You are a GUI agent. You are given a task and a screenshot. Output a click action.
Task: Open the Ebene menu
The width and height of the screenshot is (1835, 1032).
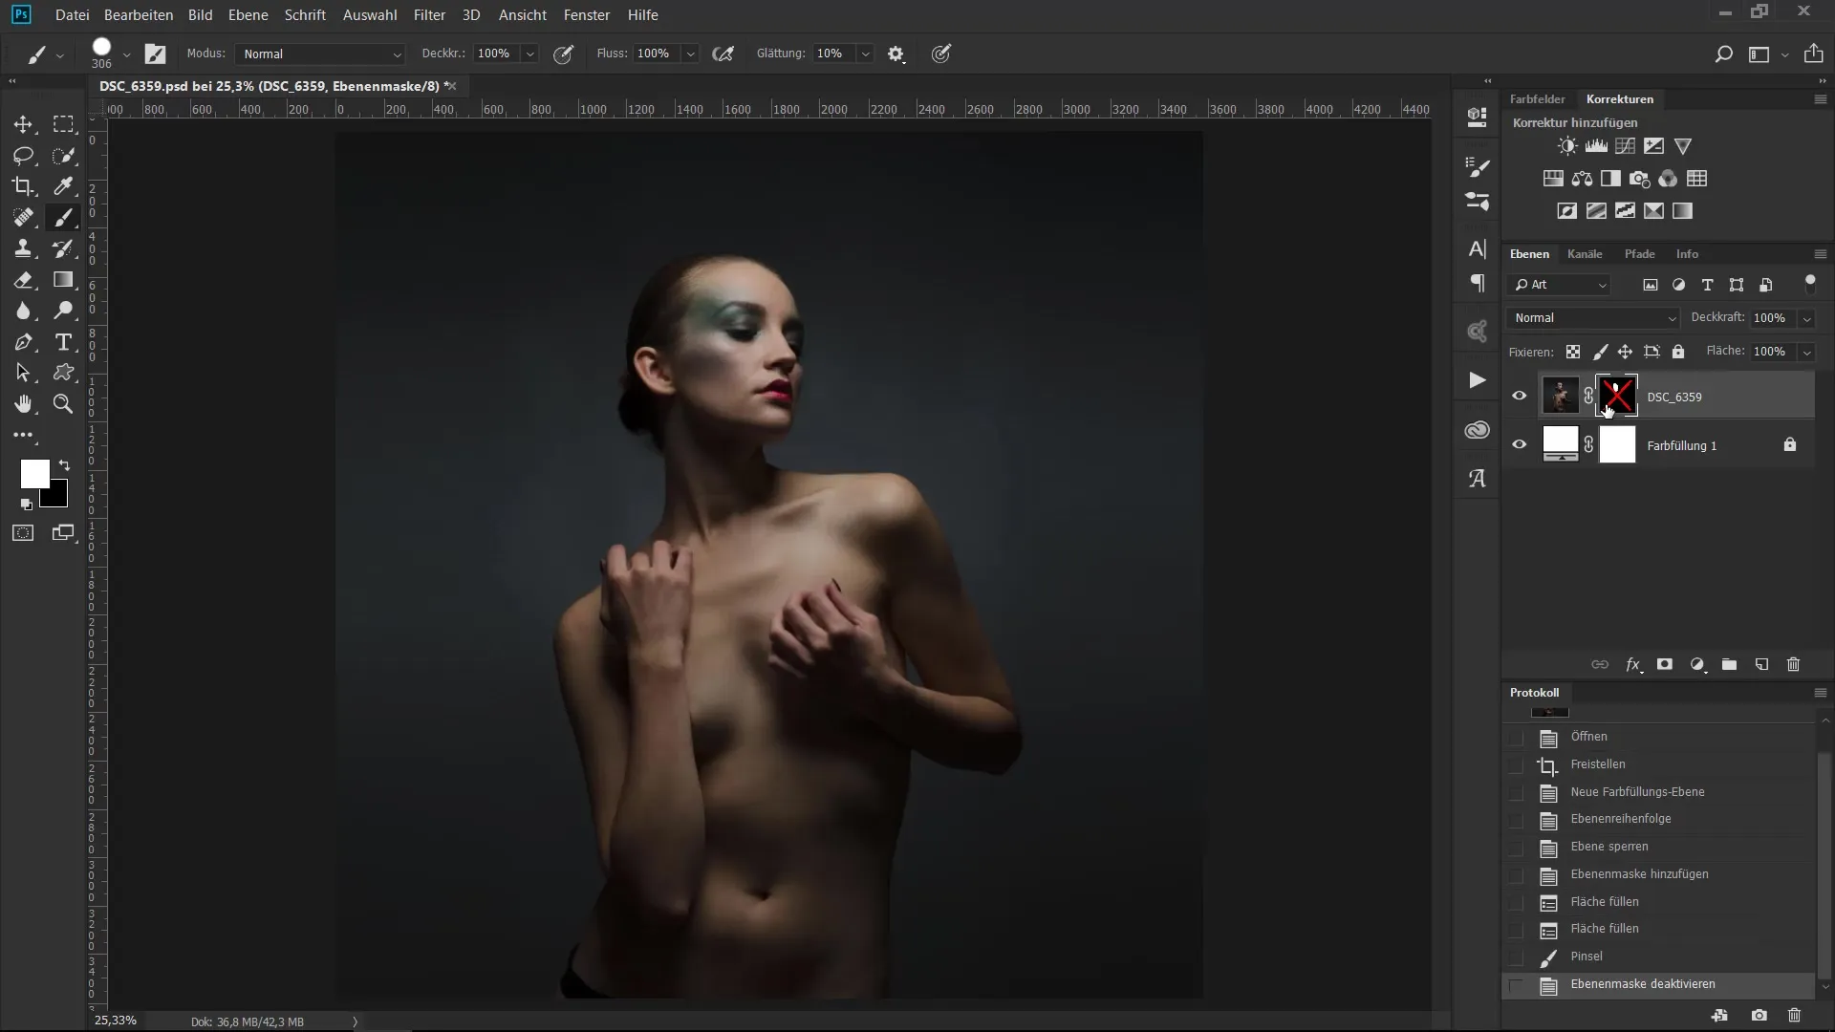(248, 15)
